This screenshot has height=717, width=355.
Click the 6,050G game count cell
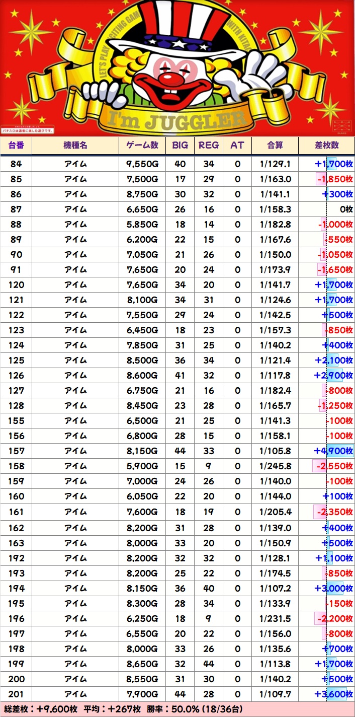coord(142,496)
